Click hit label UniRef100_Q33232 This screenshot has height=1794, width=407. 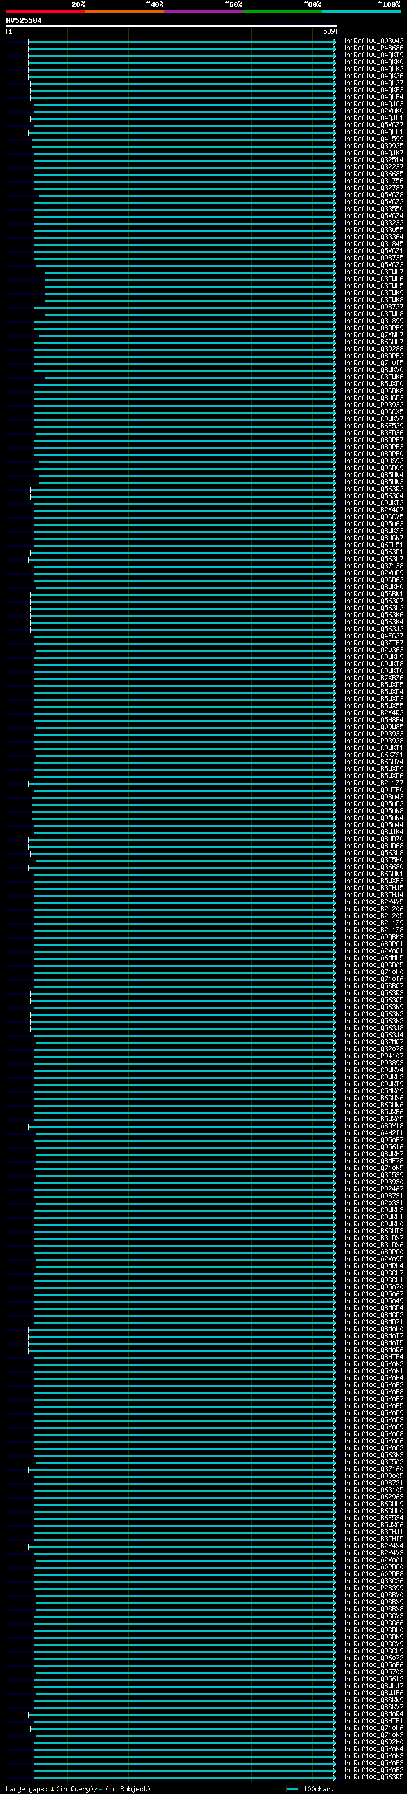(x=373, y=223)
